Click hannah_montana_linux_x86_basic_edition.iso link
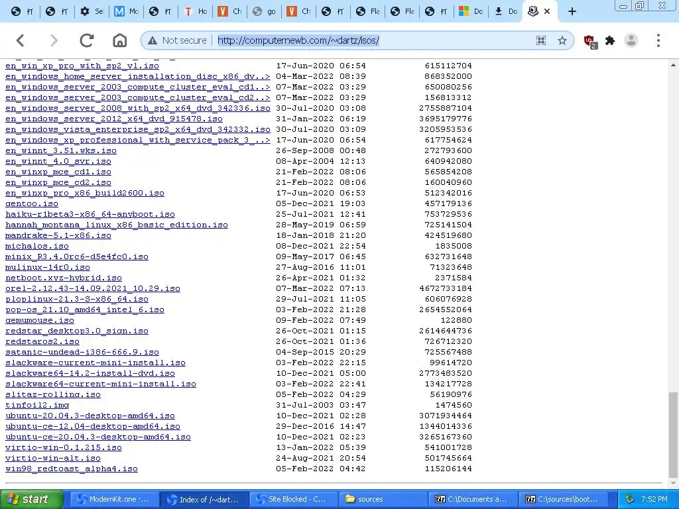The height and width of the screenshot is (509, 679). pyautogui.click(x=117, y=225)
